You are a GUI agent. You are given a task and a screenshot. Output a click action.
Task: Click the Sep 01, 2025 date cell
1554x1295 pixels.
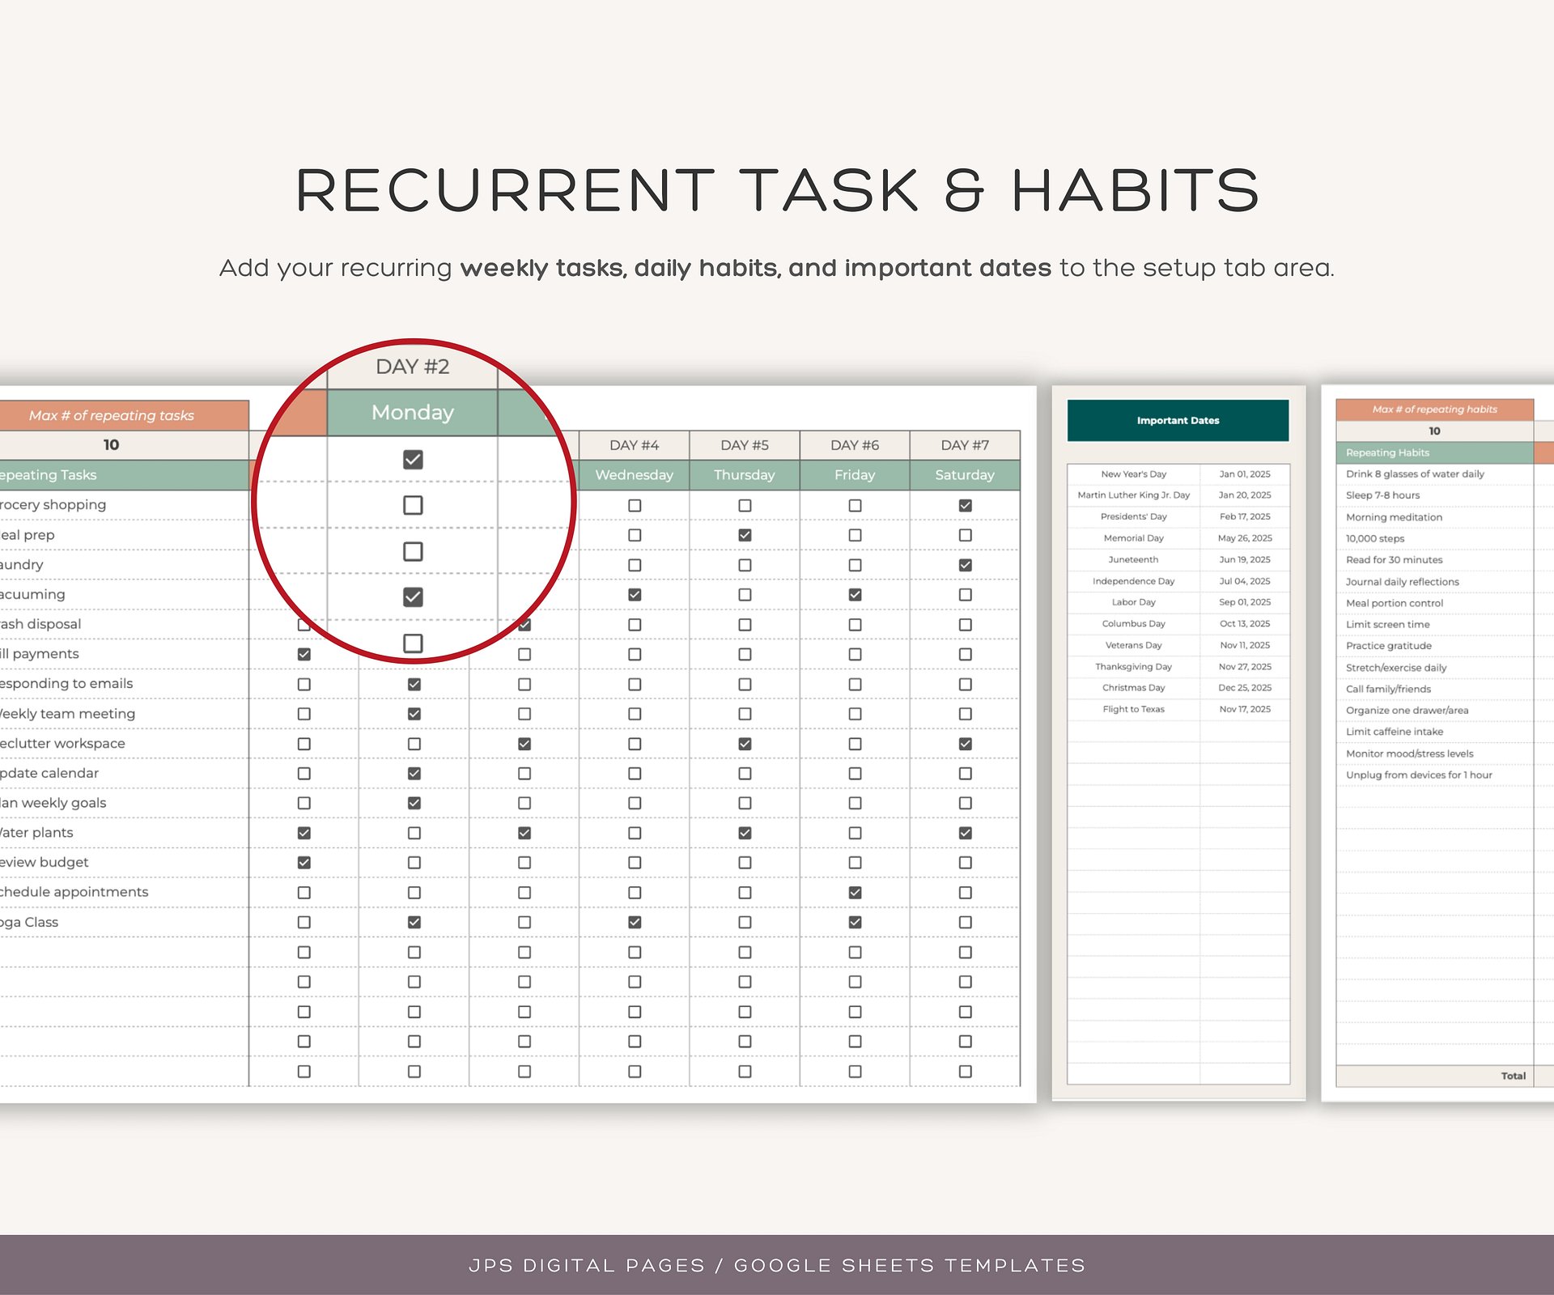tap(1245, 602)
